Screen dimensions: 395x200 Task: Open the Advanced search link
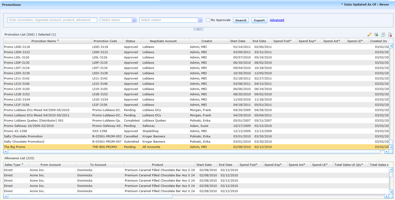(277, 20)
